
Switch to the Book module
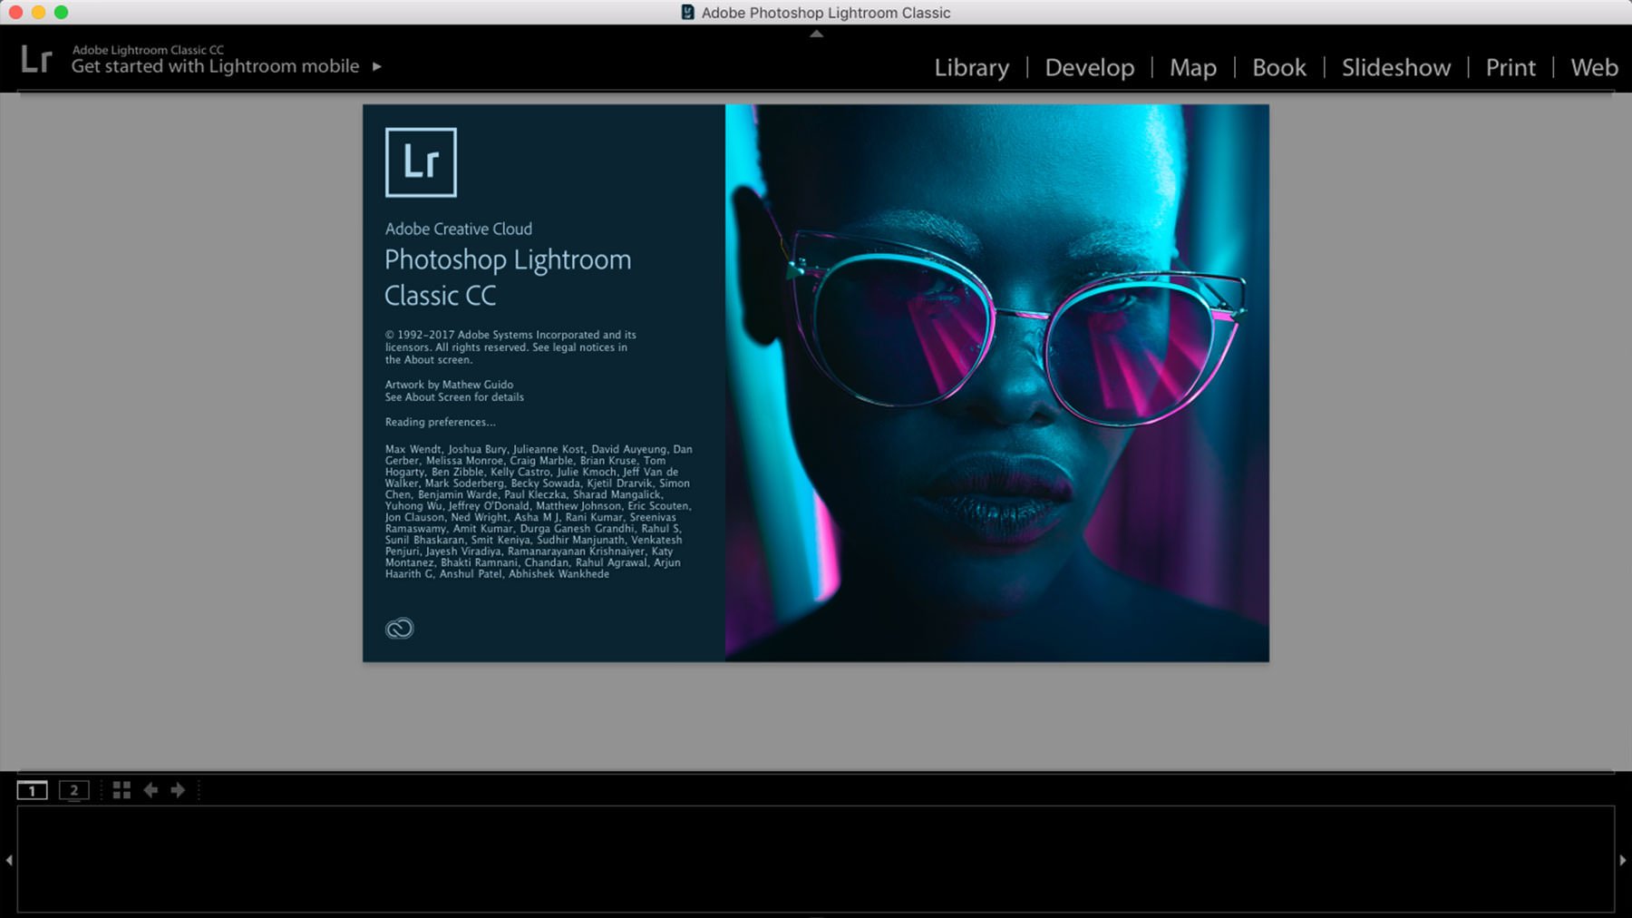tap(1278, 68)
